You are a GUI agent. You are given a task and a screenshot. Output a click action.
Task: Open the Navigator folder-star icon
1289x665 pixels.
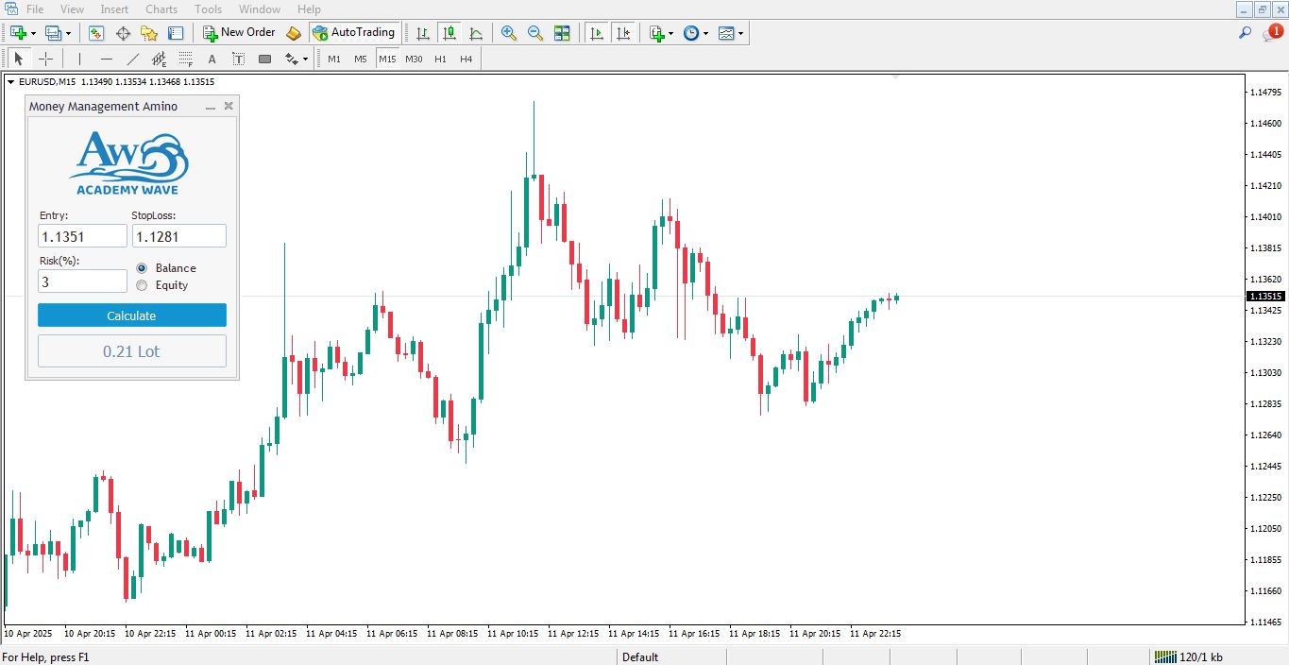149,33
